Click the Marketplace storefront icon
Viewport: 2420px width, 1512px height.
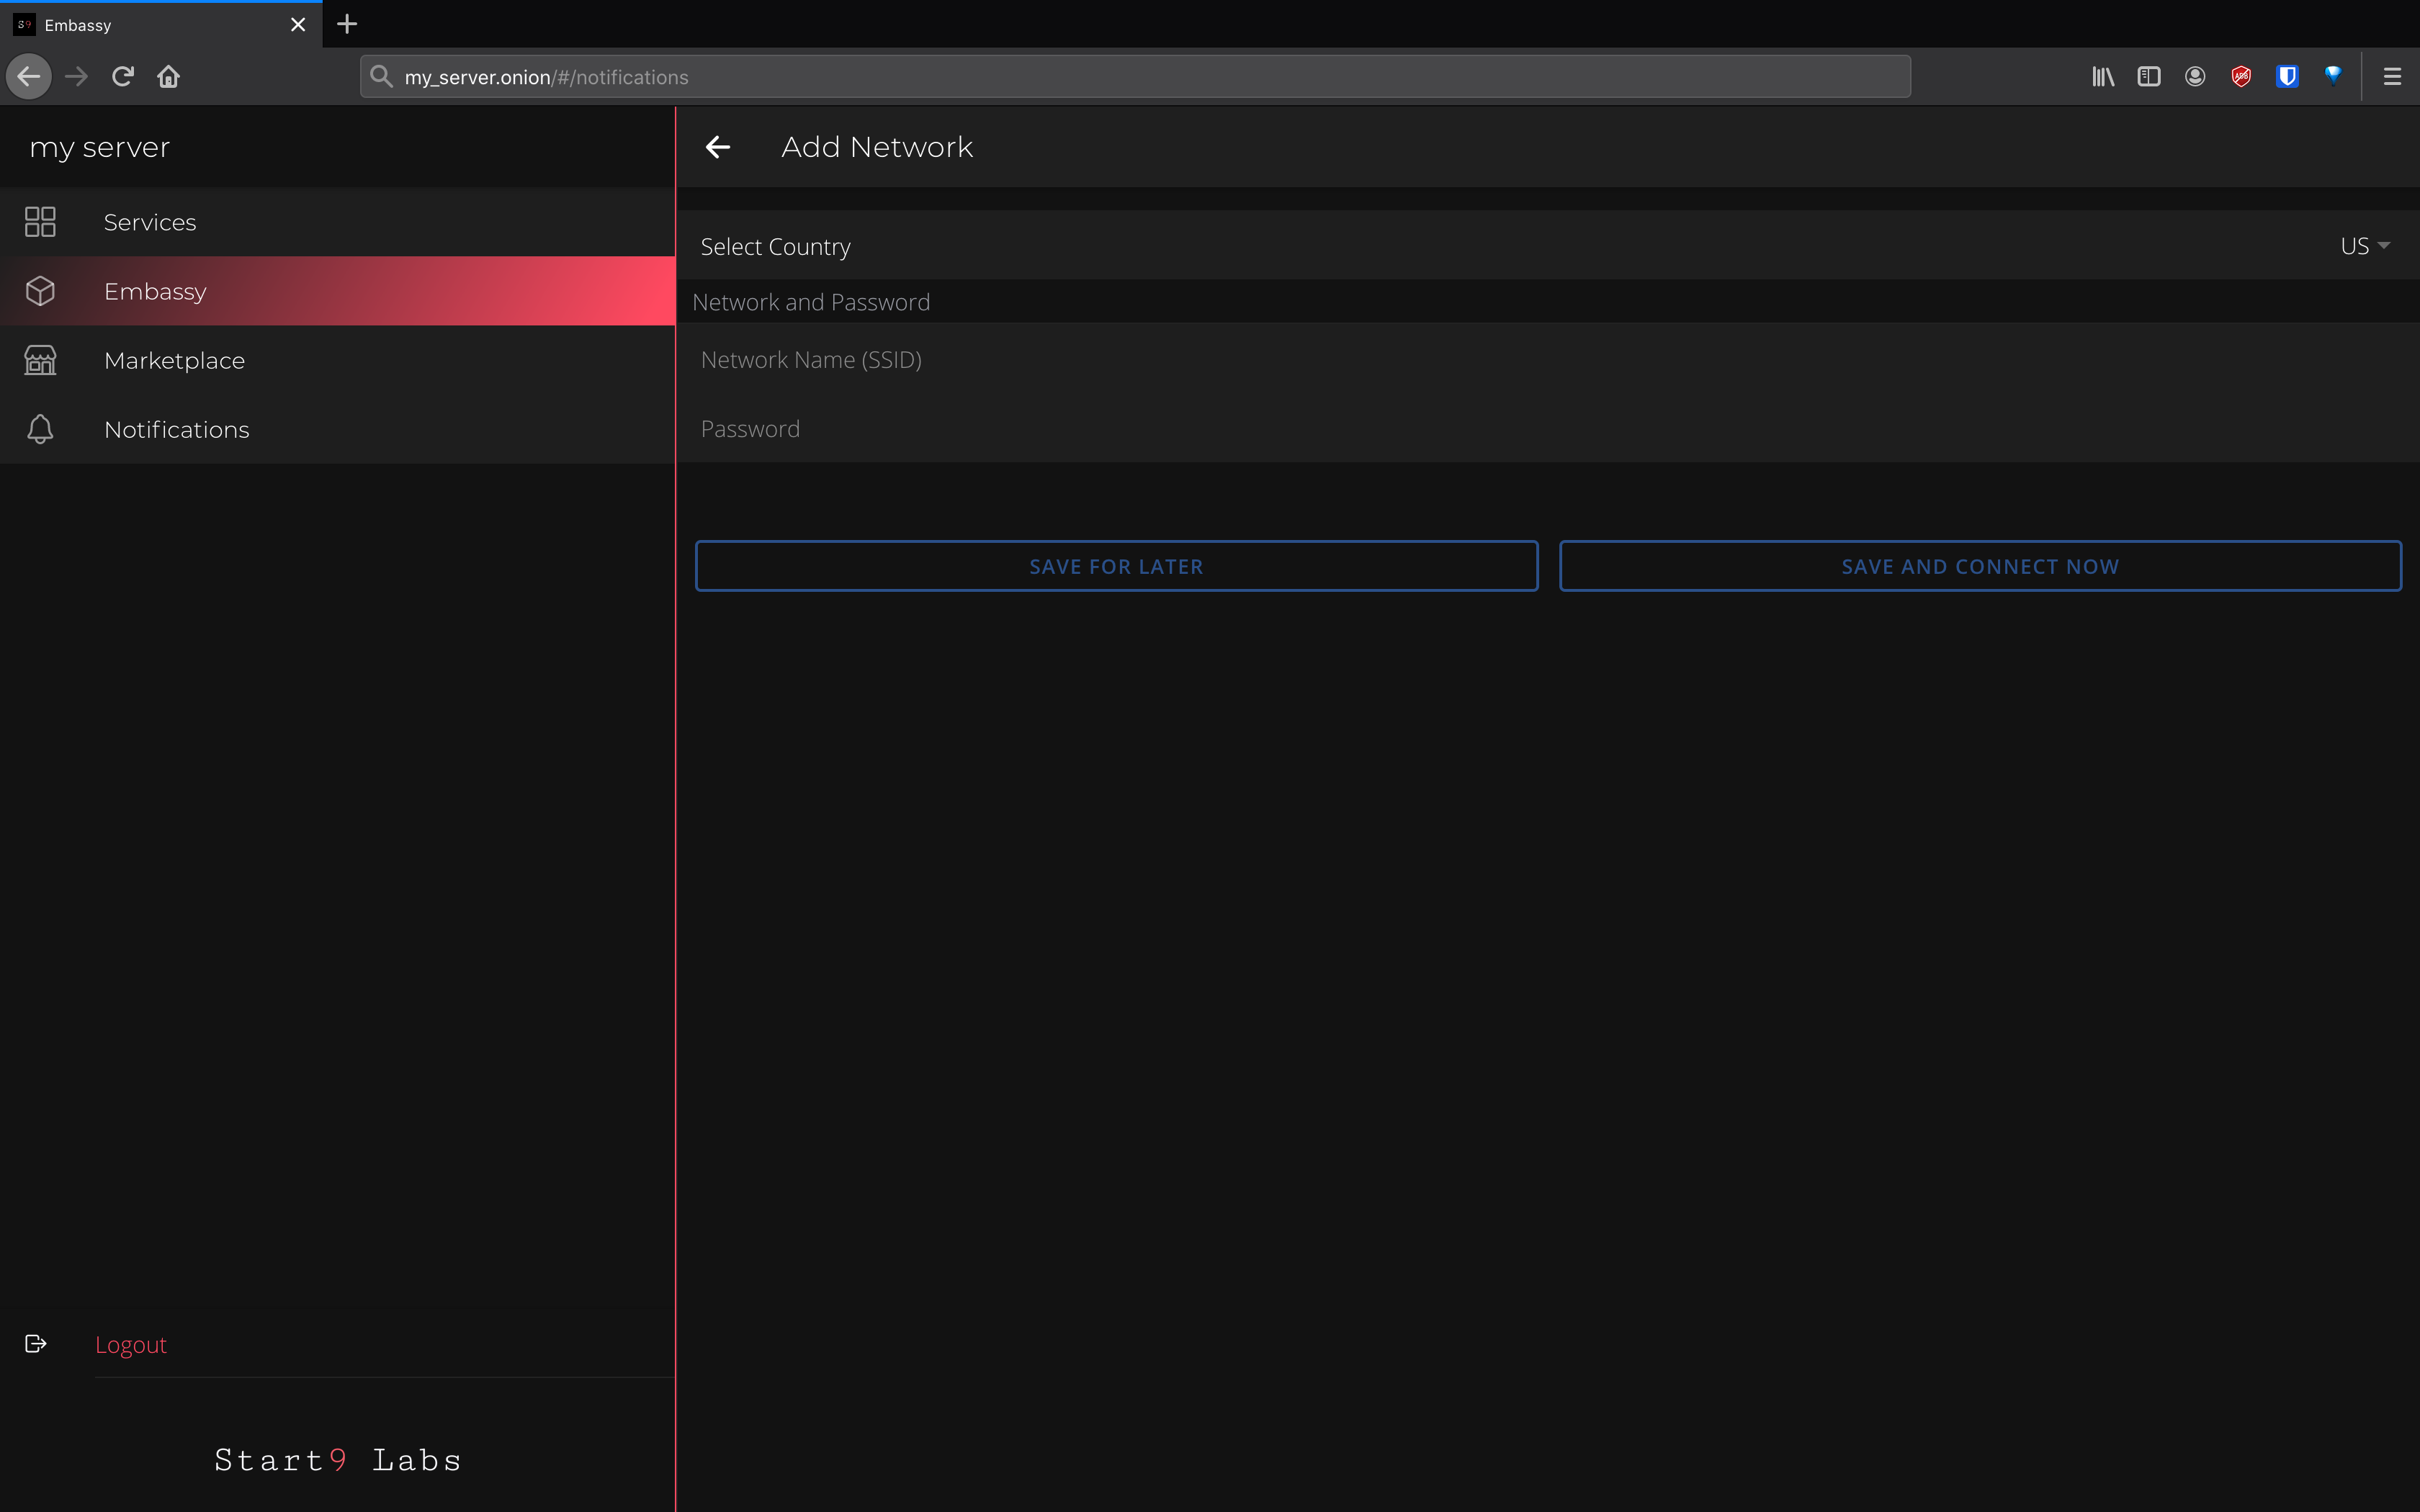click(40, 360)
